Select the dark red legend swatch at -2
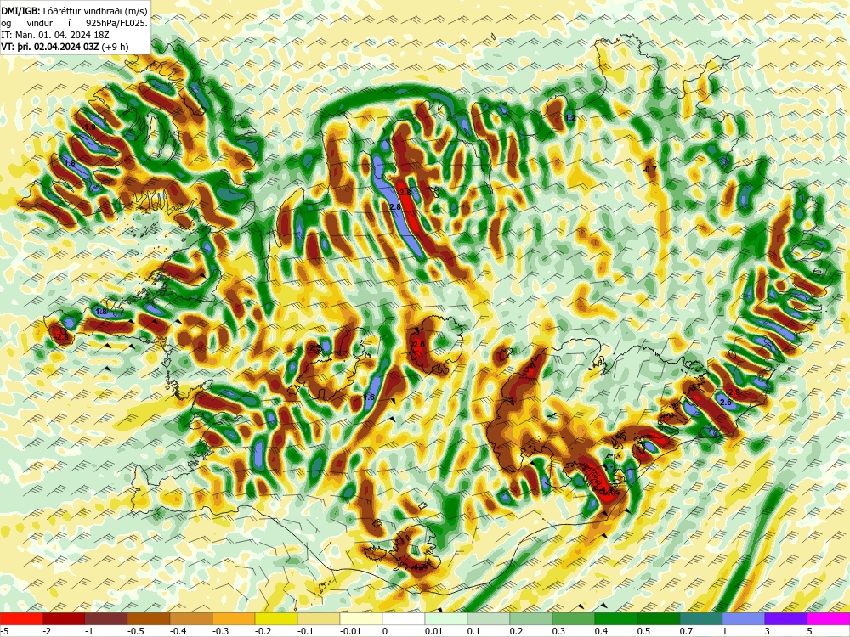This screenshot has height=637, width=850. pos(64,618)
